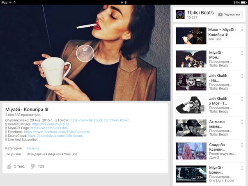Tap the channel watermark logo on video

(85, 53)
